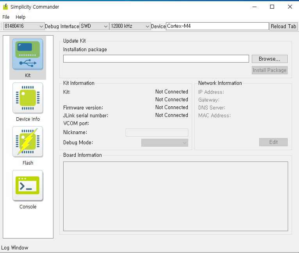
Task: Click inside the Board Information text box
Action: [175, 196]
